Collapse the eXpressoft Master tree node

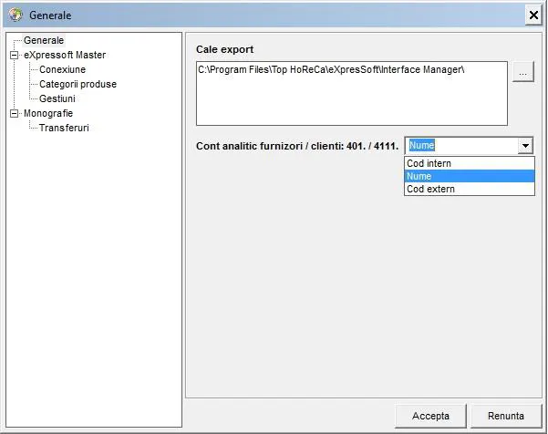[x=14, y=56]
